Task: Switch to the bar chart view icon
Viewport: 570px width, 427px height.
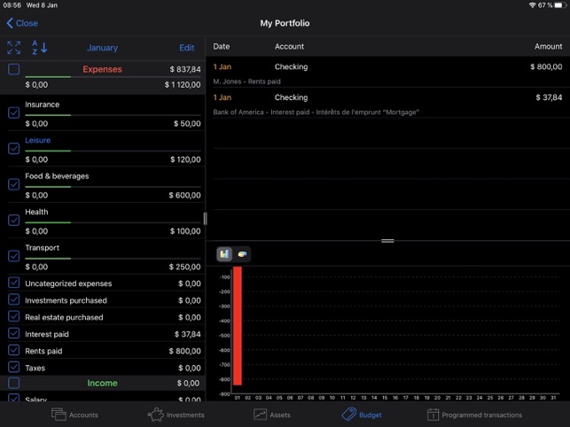Action: coord(224,254)
